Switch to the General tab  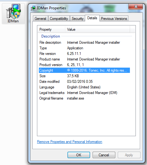(40, 19)
